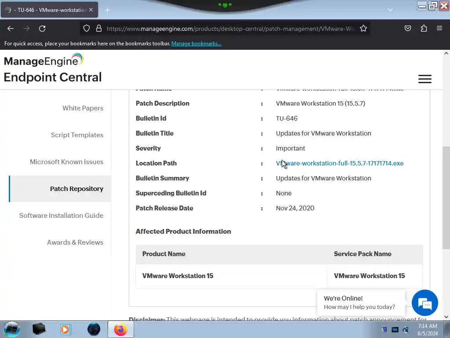Click the Bulletin Id value TU-646
Viewport: 450px width, 338px height.
[287, 118]
